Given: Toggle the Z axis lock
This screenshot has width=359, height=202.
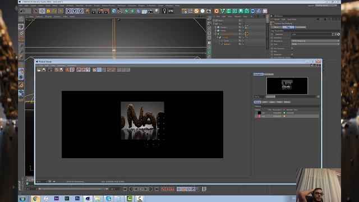Looking at the screenshot, I should (x=81, y=11).
